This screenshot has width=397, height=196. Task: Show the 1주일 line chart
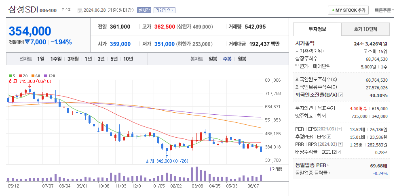(56, 59)
